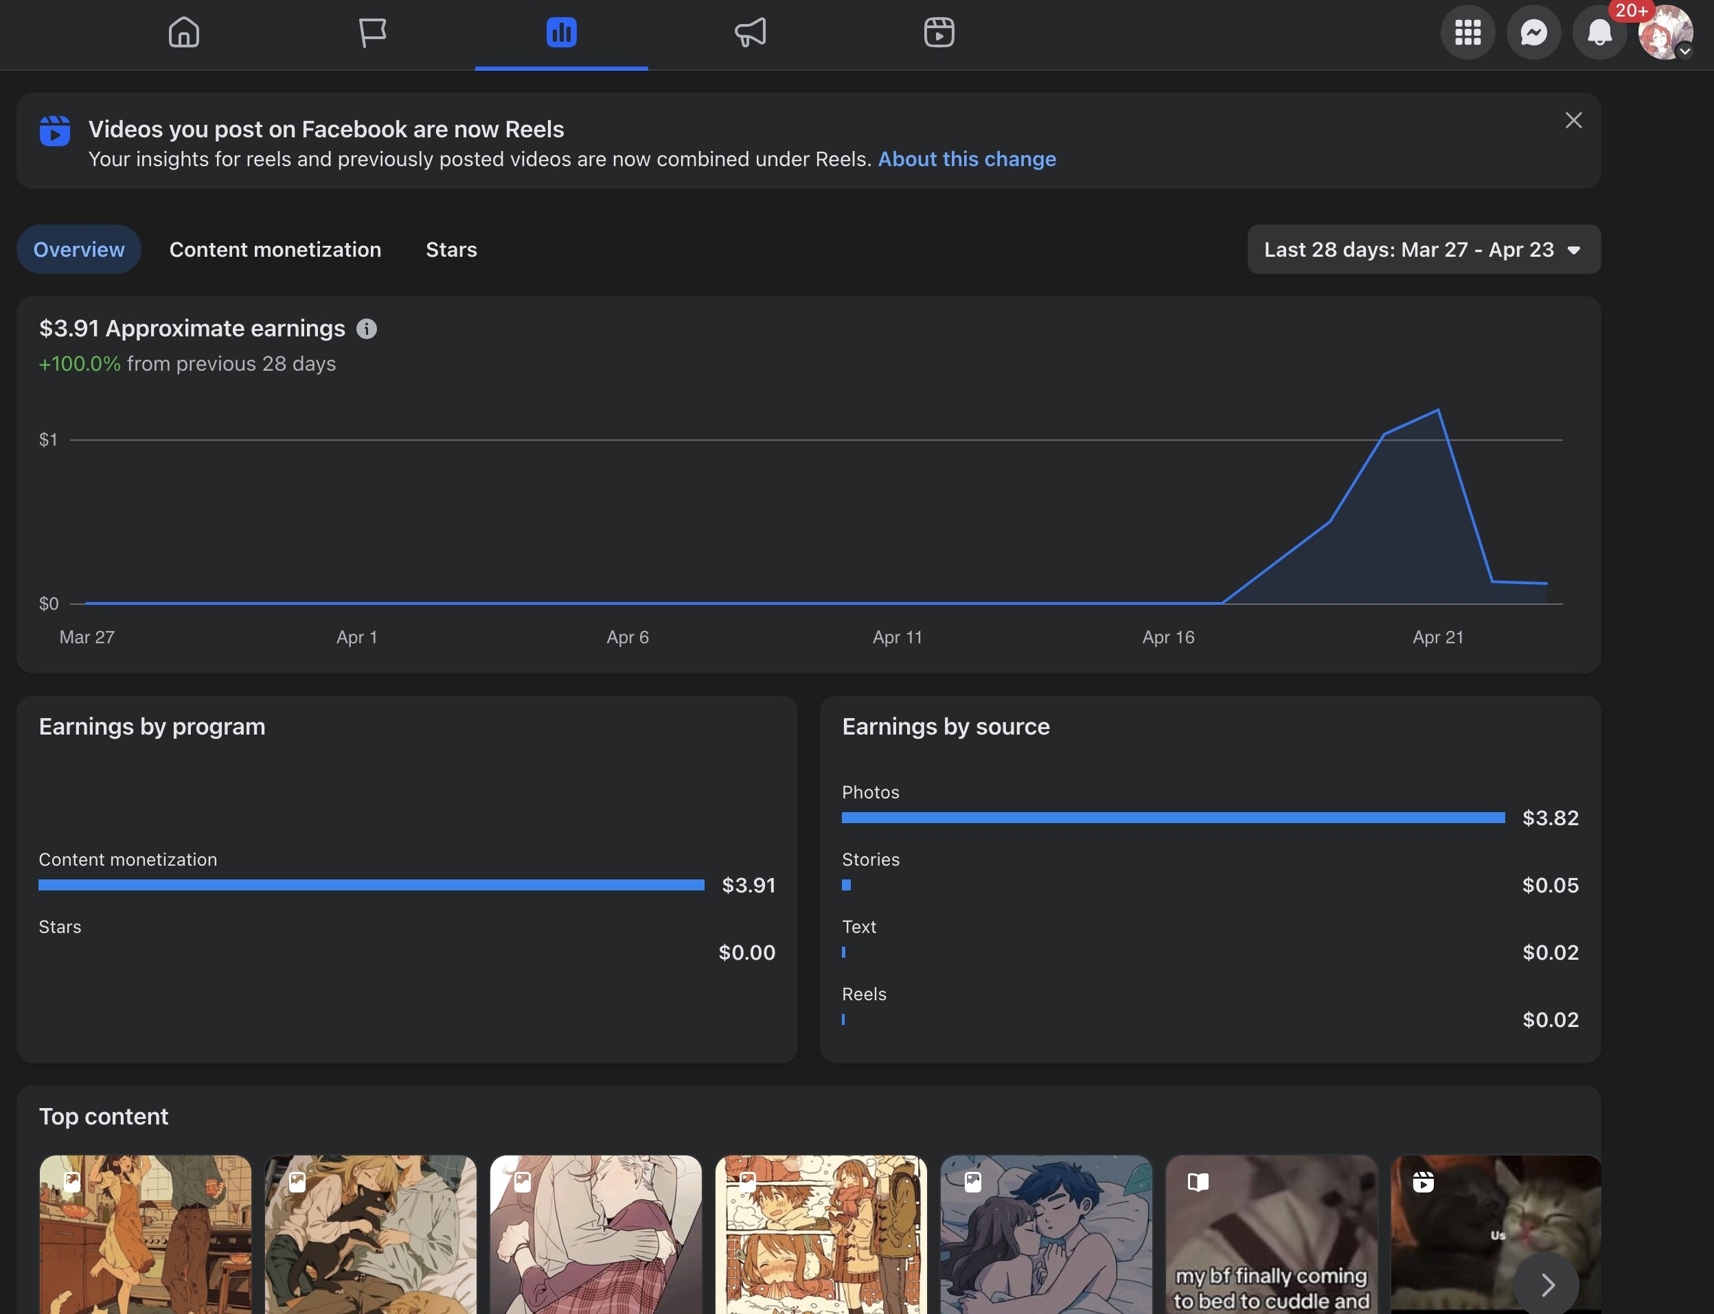
Task: Open the Last 28 days date range dropdown
Action: [x=1423, y=249]
